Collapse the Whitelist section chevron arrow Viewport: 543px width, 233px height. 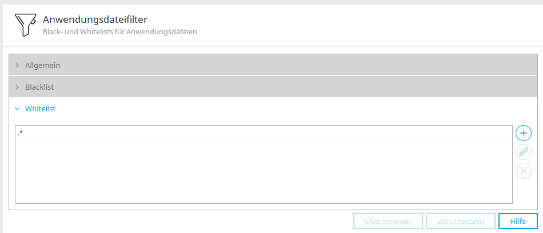tap(17, 109)
